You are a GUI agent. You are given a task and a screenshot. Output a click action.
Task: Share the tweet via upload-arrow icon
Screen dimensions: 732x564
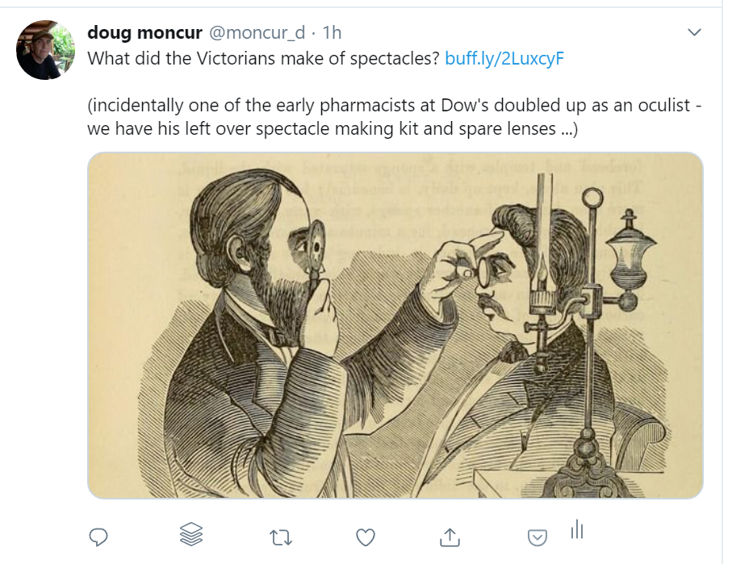tap(450, 536)
